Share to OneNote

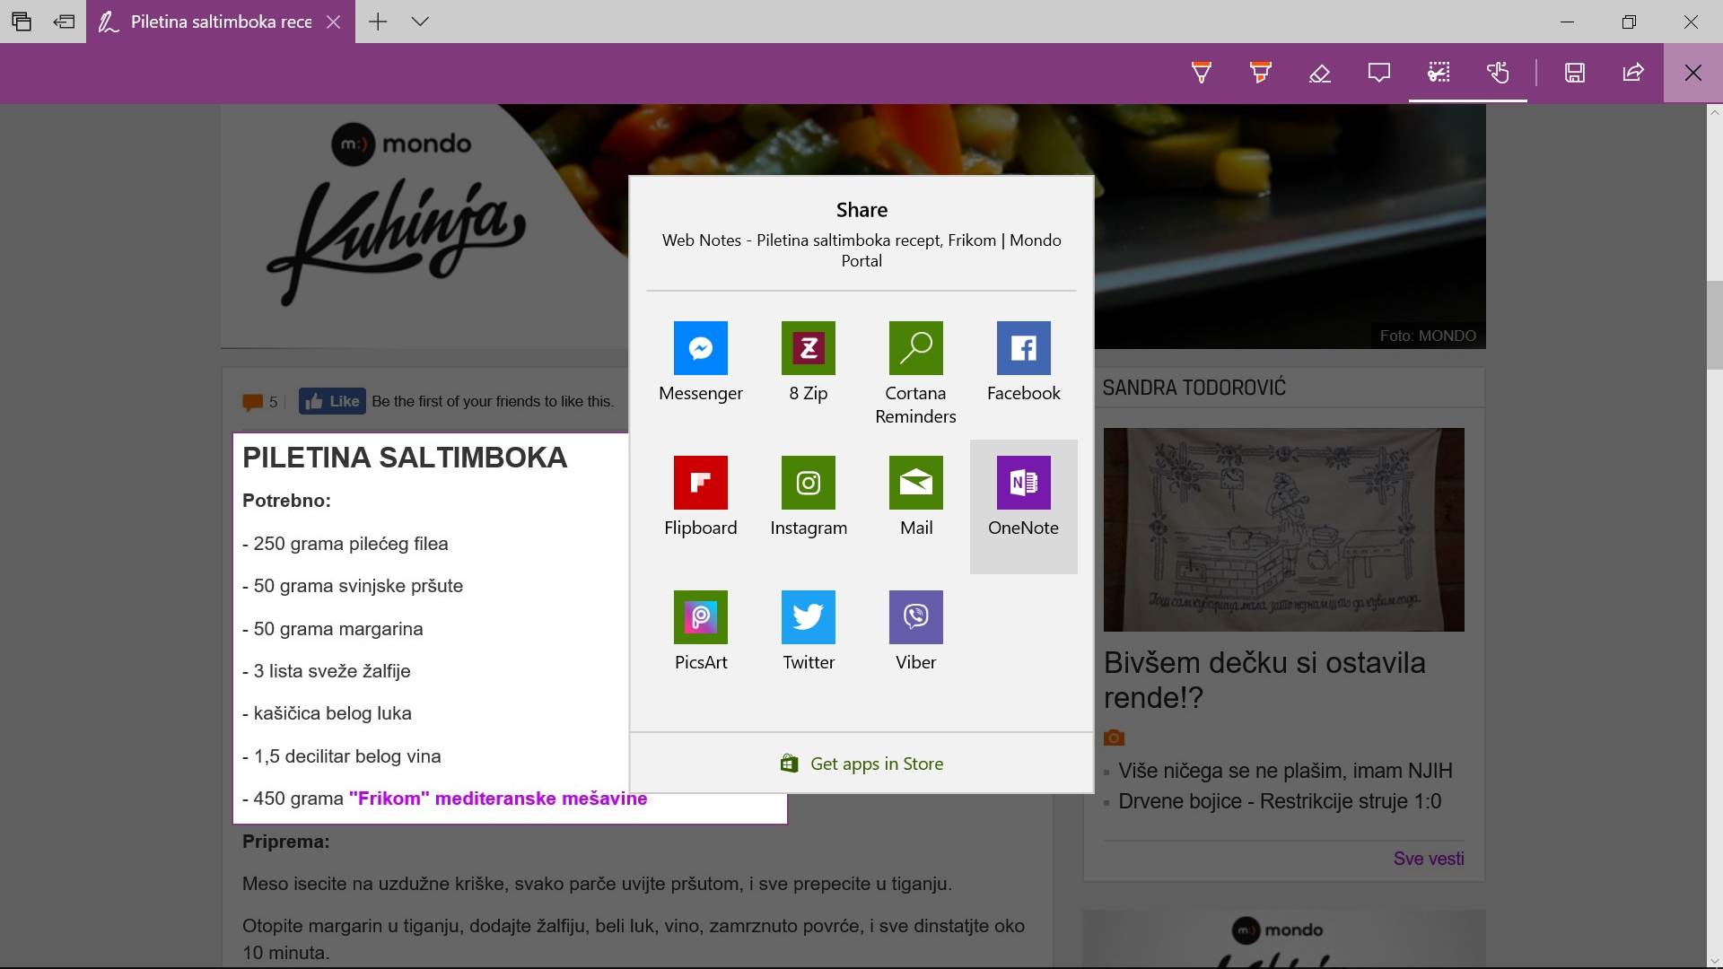[1023, 483]
